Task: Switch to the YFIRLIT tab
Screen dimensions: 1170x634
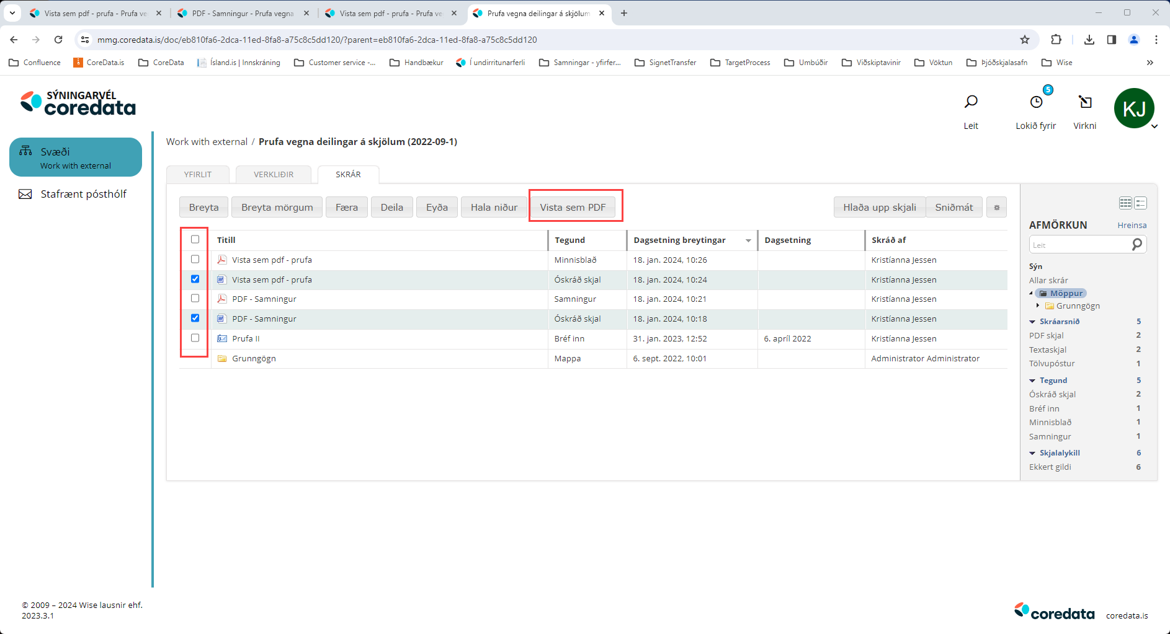Action: point(198,175)
